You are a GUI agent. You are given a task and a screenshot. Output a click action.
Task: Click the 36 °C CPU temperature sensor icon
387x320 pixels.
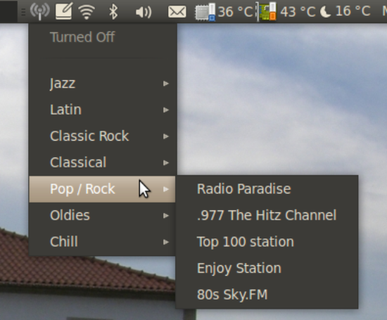point(205,11)
